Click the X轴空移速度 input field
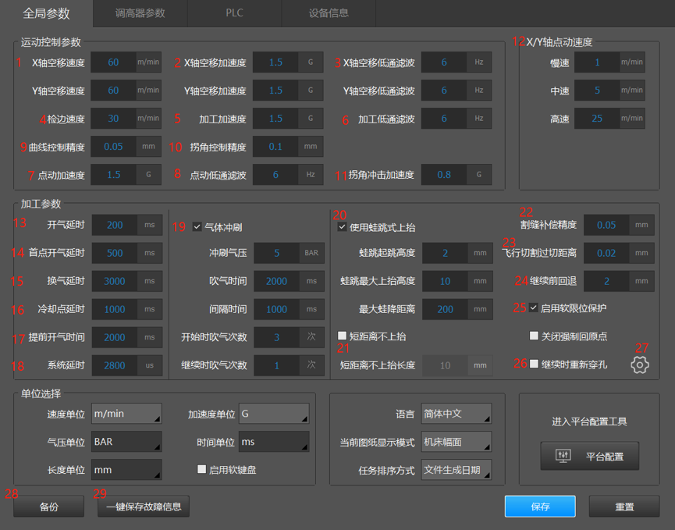This screenshot has height=530, width=675. (x=114, y=62)
